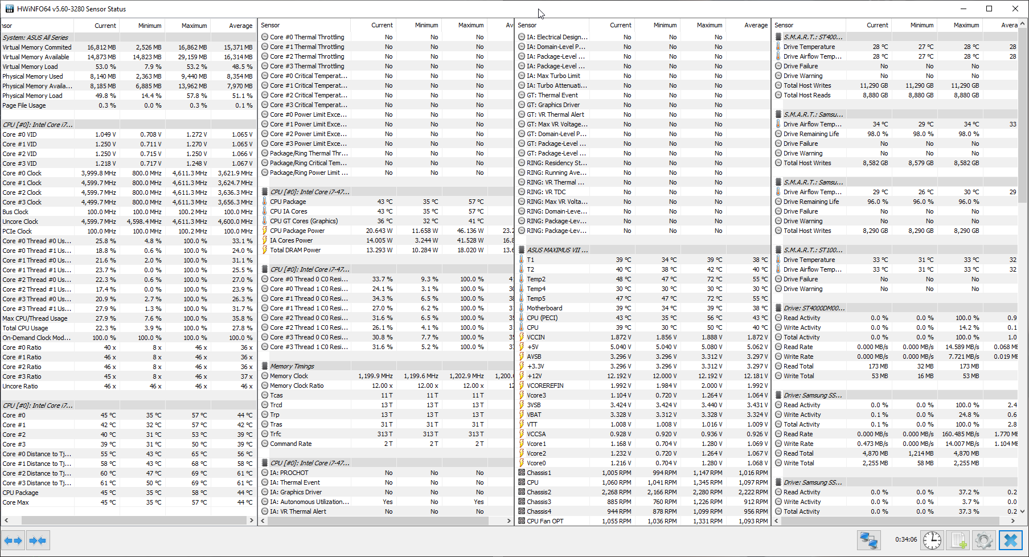Select the IA: Autonomous Utilization row

pos(309,502)
